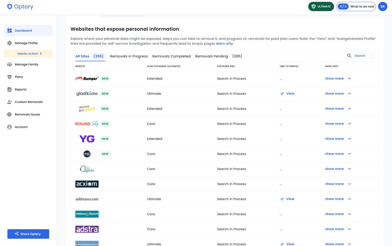Open Removals Issues via the alert icon

point(9,114)
